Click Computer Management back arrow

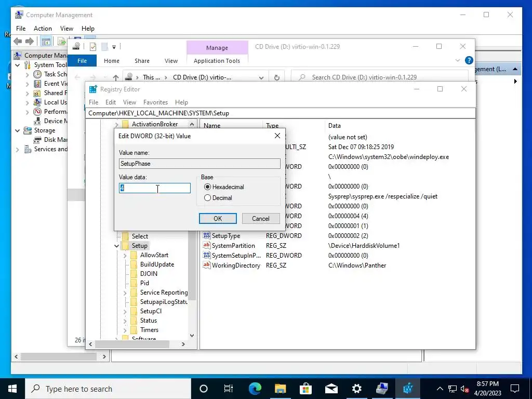coord(18,42)
